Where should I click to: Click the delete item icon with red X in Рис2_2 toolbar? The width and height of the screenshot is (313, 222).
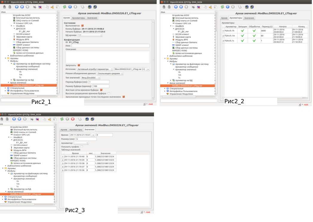199,7
